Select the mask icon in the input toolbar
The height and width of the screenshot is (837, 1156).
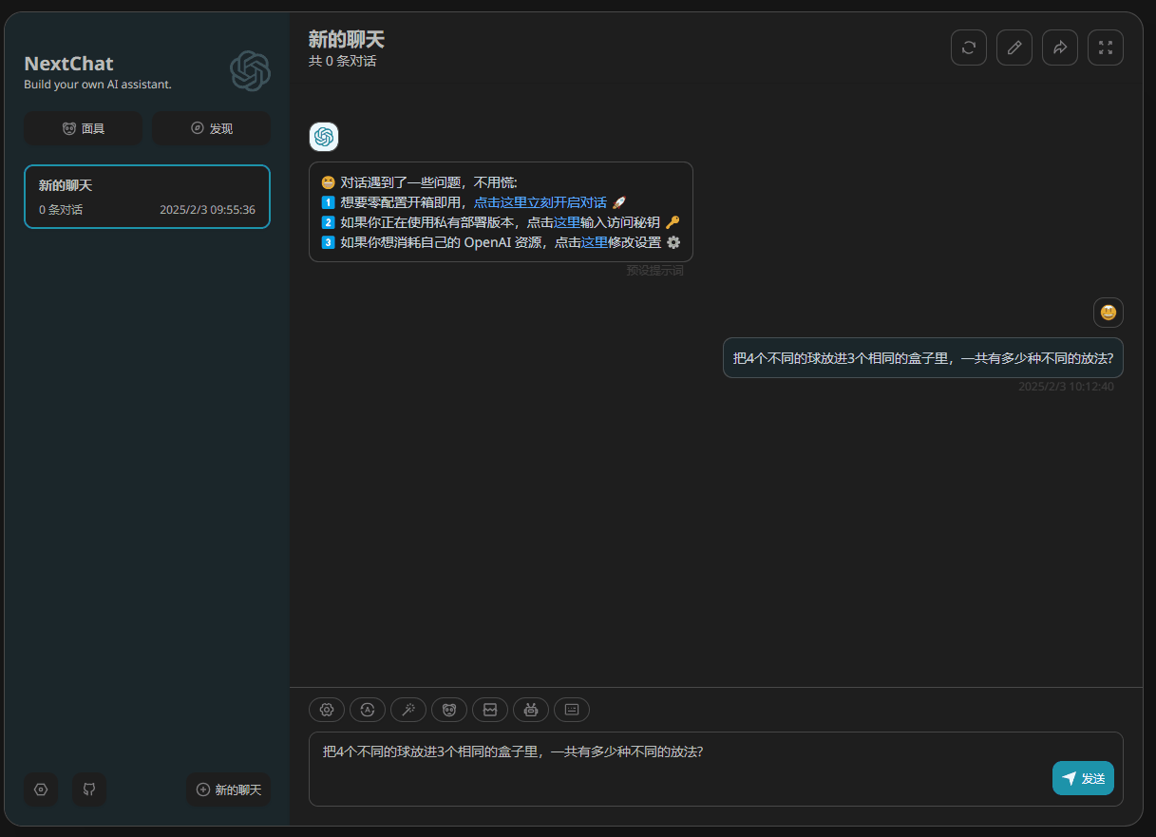tap(448, 709)
